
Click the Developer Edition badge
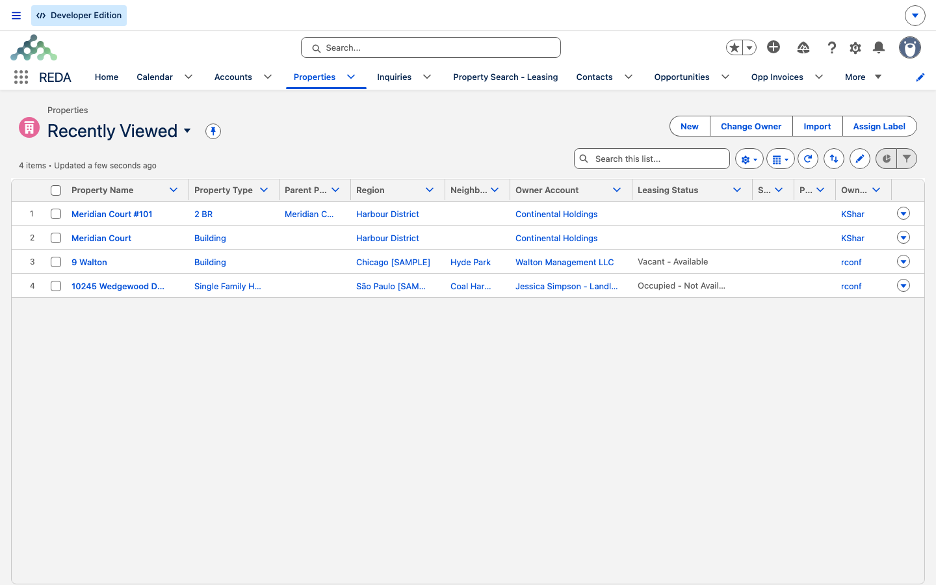[79, 16]
